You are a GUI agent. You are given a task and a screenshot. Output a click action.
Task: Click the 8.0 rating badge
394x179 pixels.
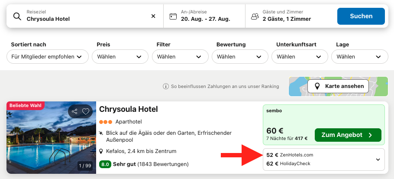tap(105, 164)
